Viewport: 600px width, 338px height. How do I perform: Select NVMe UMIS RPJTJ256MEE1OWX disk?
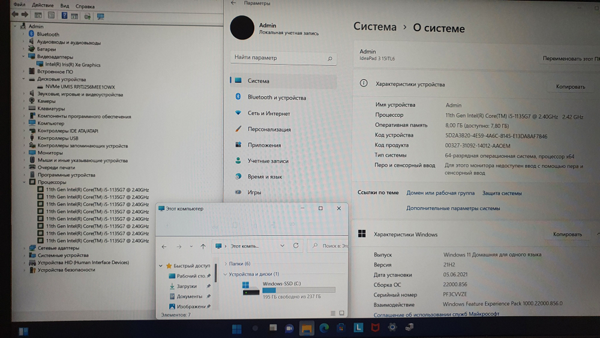click(x=80, y=87)
